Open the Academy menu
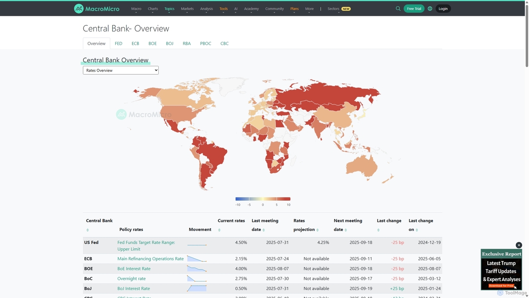529x298 pixels. coord(251,9)
